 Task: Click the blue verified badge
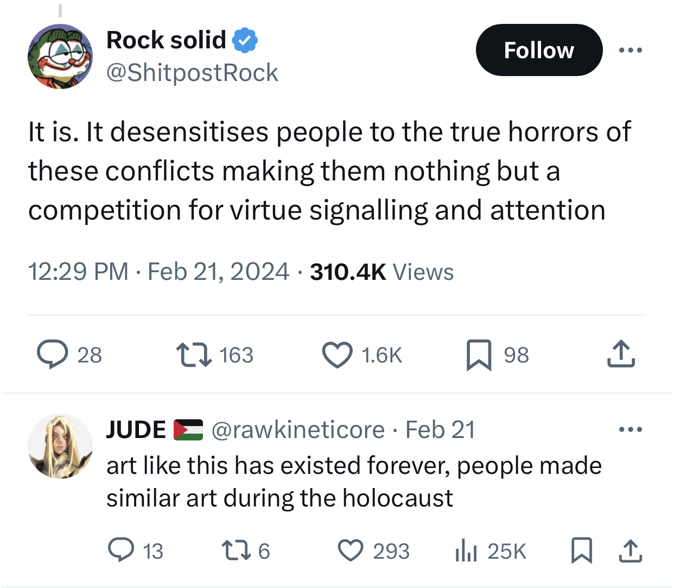tap(245, 40)
